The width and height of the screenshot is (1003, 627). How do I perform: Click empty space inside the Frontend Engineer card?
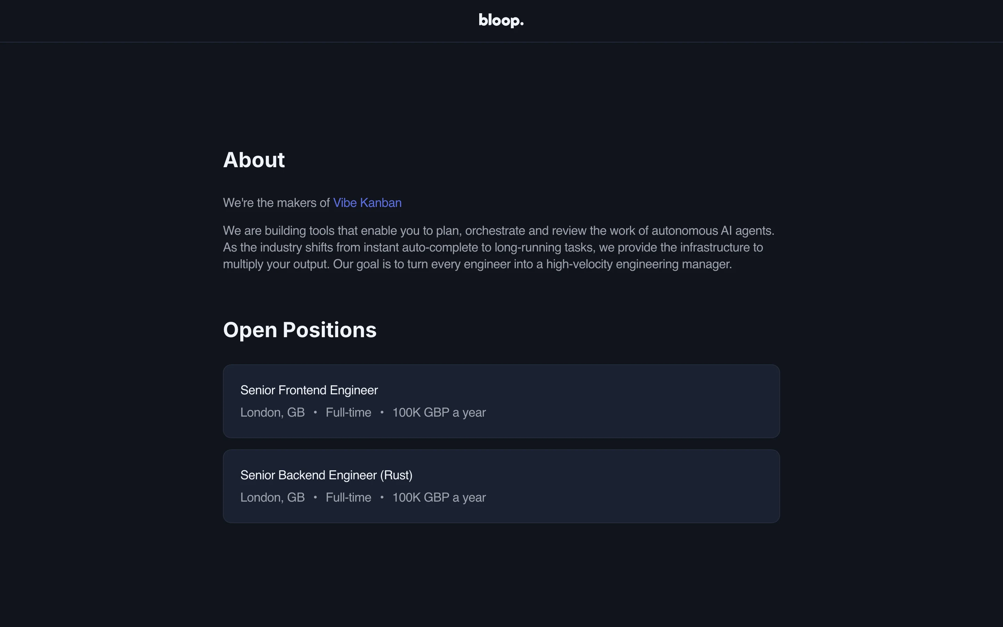[x=643, y=401]
